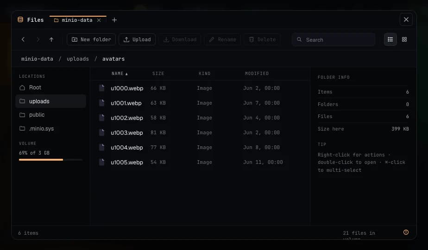Click the 69% of 3 GB text
Image resolution: width=428 pixels, height=250 pixels.
(34, 153)
